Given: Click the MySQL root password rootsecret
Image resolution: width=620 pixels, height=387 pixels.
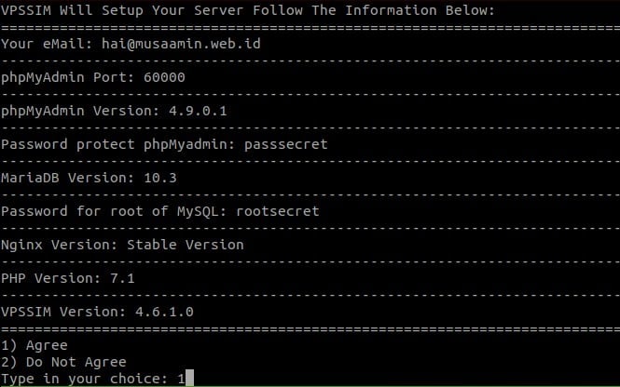Looking at the screenshot, I should coord(278,211).
